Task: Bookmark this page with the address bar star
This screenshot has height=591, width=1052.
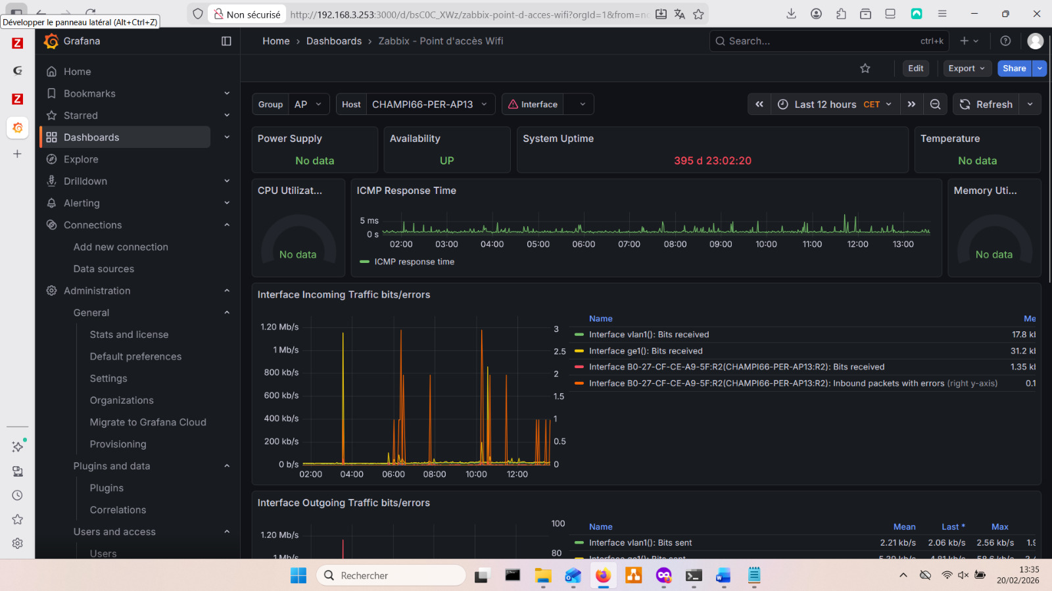Action: 698,14
